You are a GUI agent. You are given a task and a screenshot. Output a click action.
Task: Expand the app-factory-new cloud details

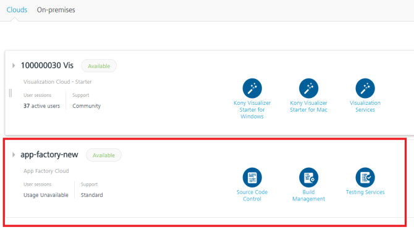tap(14, 155)
